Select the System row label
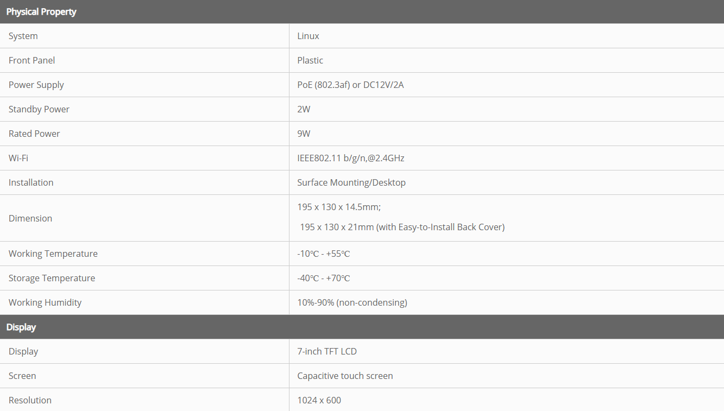 point(23,36)
